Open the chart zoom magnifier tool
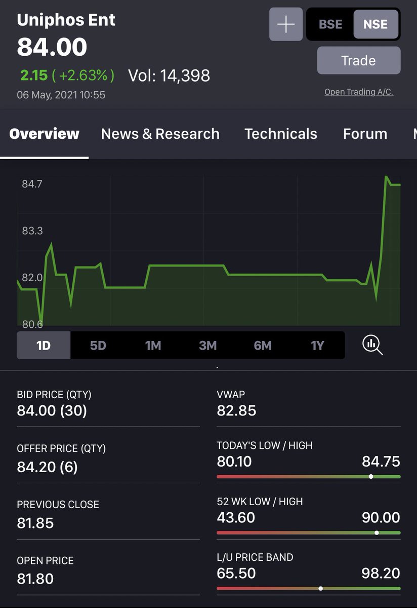 [372, 345]
